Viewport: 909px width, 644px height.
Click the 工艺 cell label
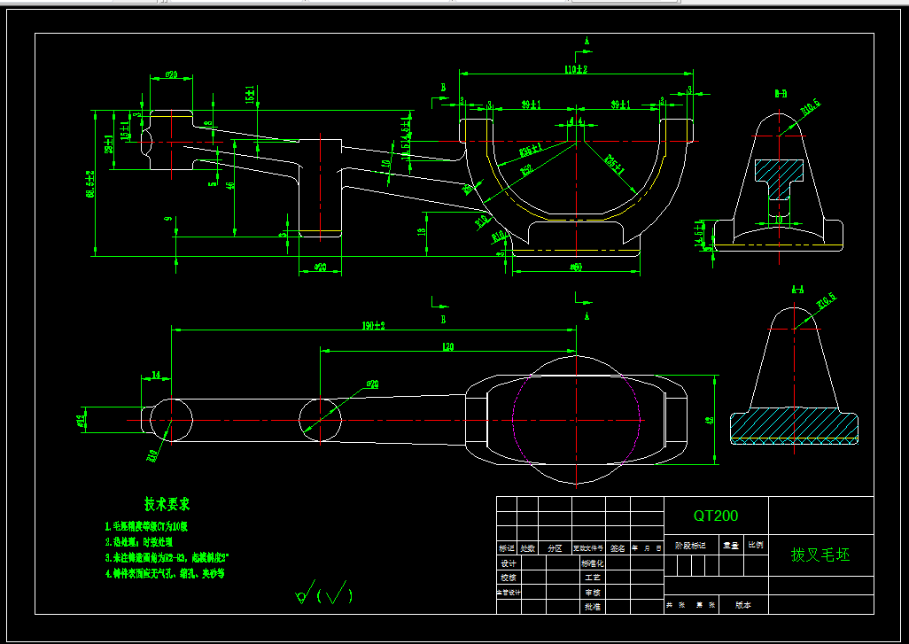tap(593, 578)
